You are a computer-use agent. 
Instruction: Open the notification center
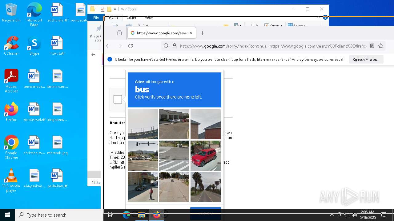[384, 215]
